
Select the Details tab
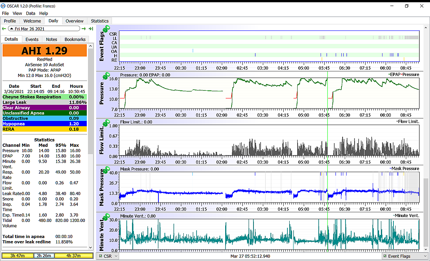coord(11,39)
